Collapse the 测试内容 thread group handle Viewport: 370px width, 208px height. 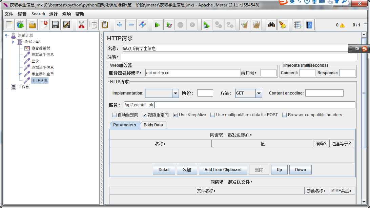[x=13, y=42]
